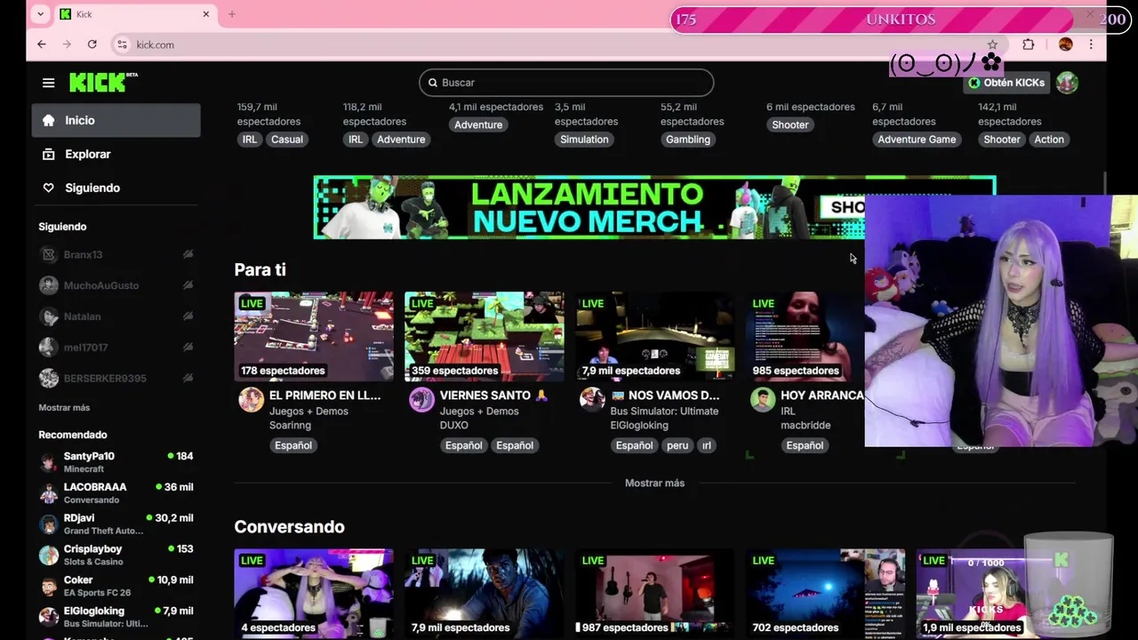
Task: Open followed channel MuchoAuGusto
Action: tap(100, 285)
